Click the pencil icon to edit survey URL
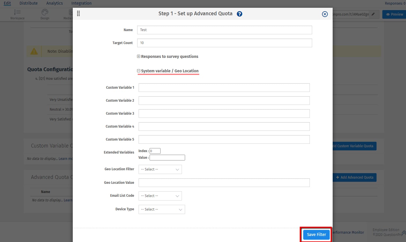This screenshot has width=406, height=242. point(373,14)
